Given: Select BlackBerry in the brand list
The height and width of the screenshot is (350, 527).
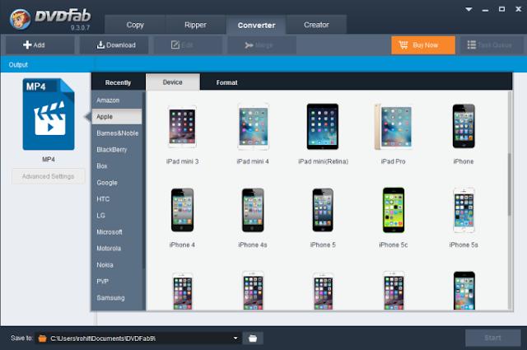Looking at the screenshot, I should click(117, 150).
